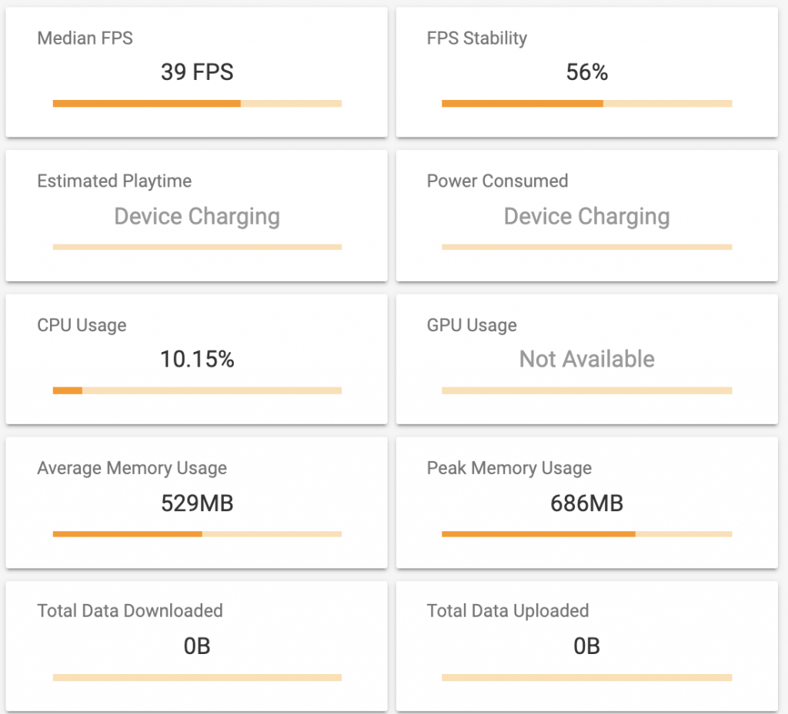Click the Estimated Playtime card title
This screenshot has width=788, height=714.
(x=114, y=181)
